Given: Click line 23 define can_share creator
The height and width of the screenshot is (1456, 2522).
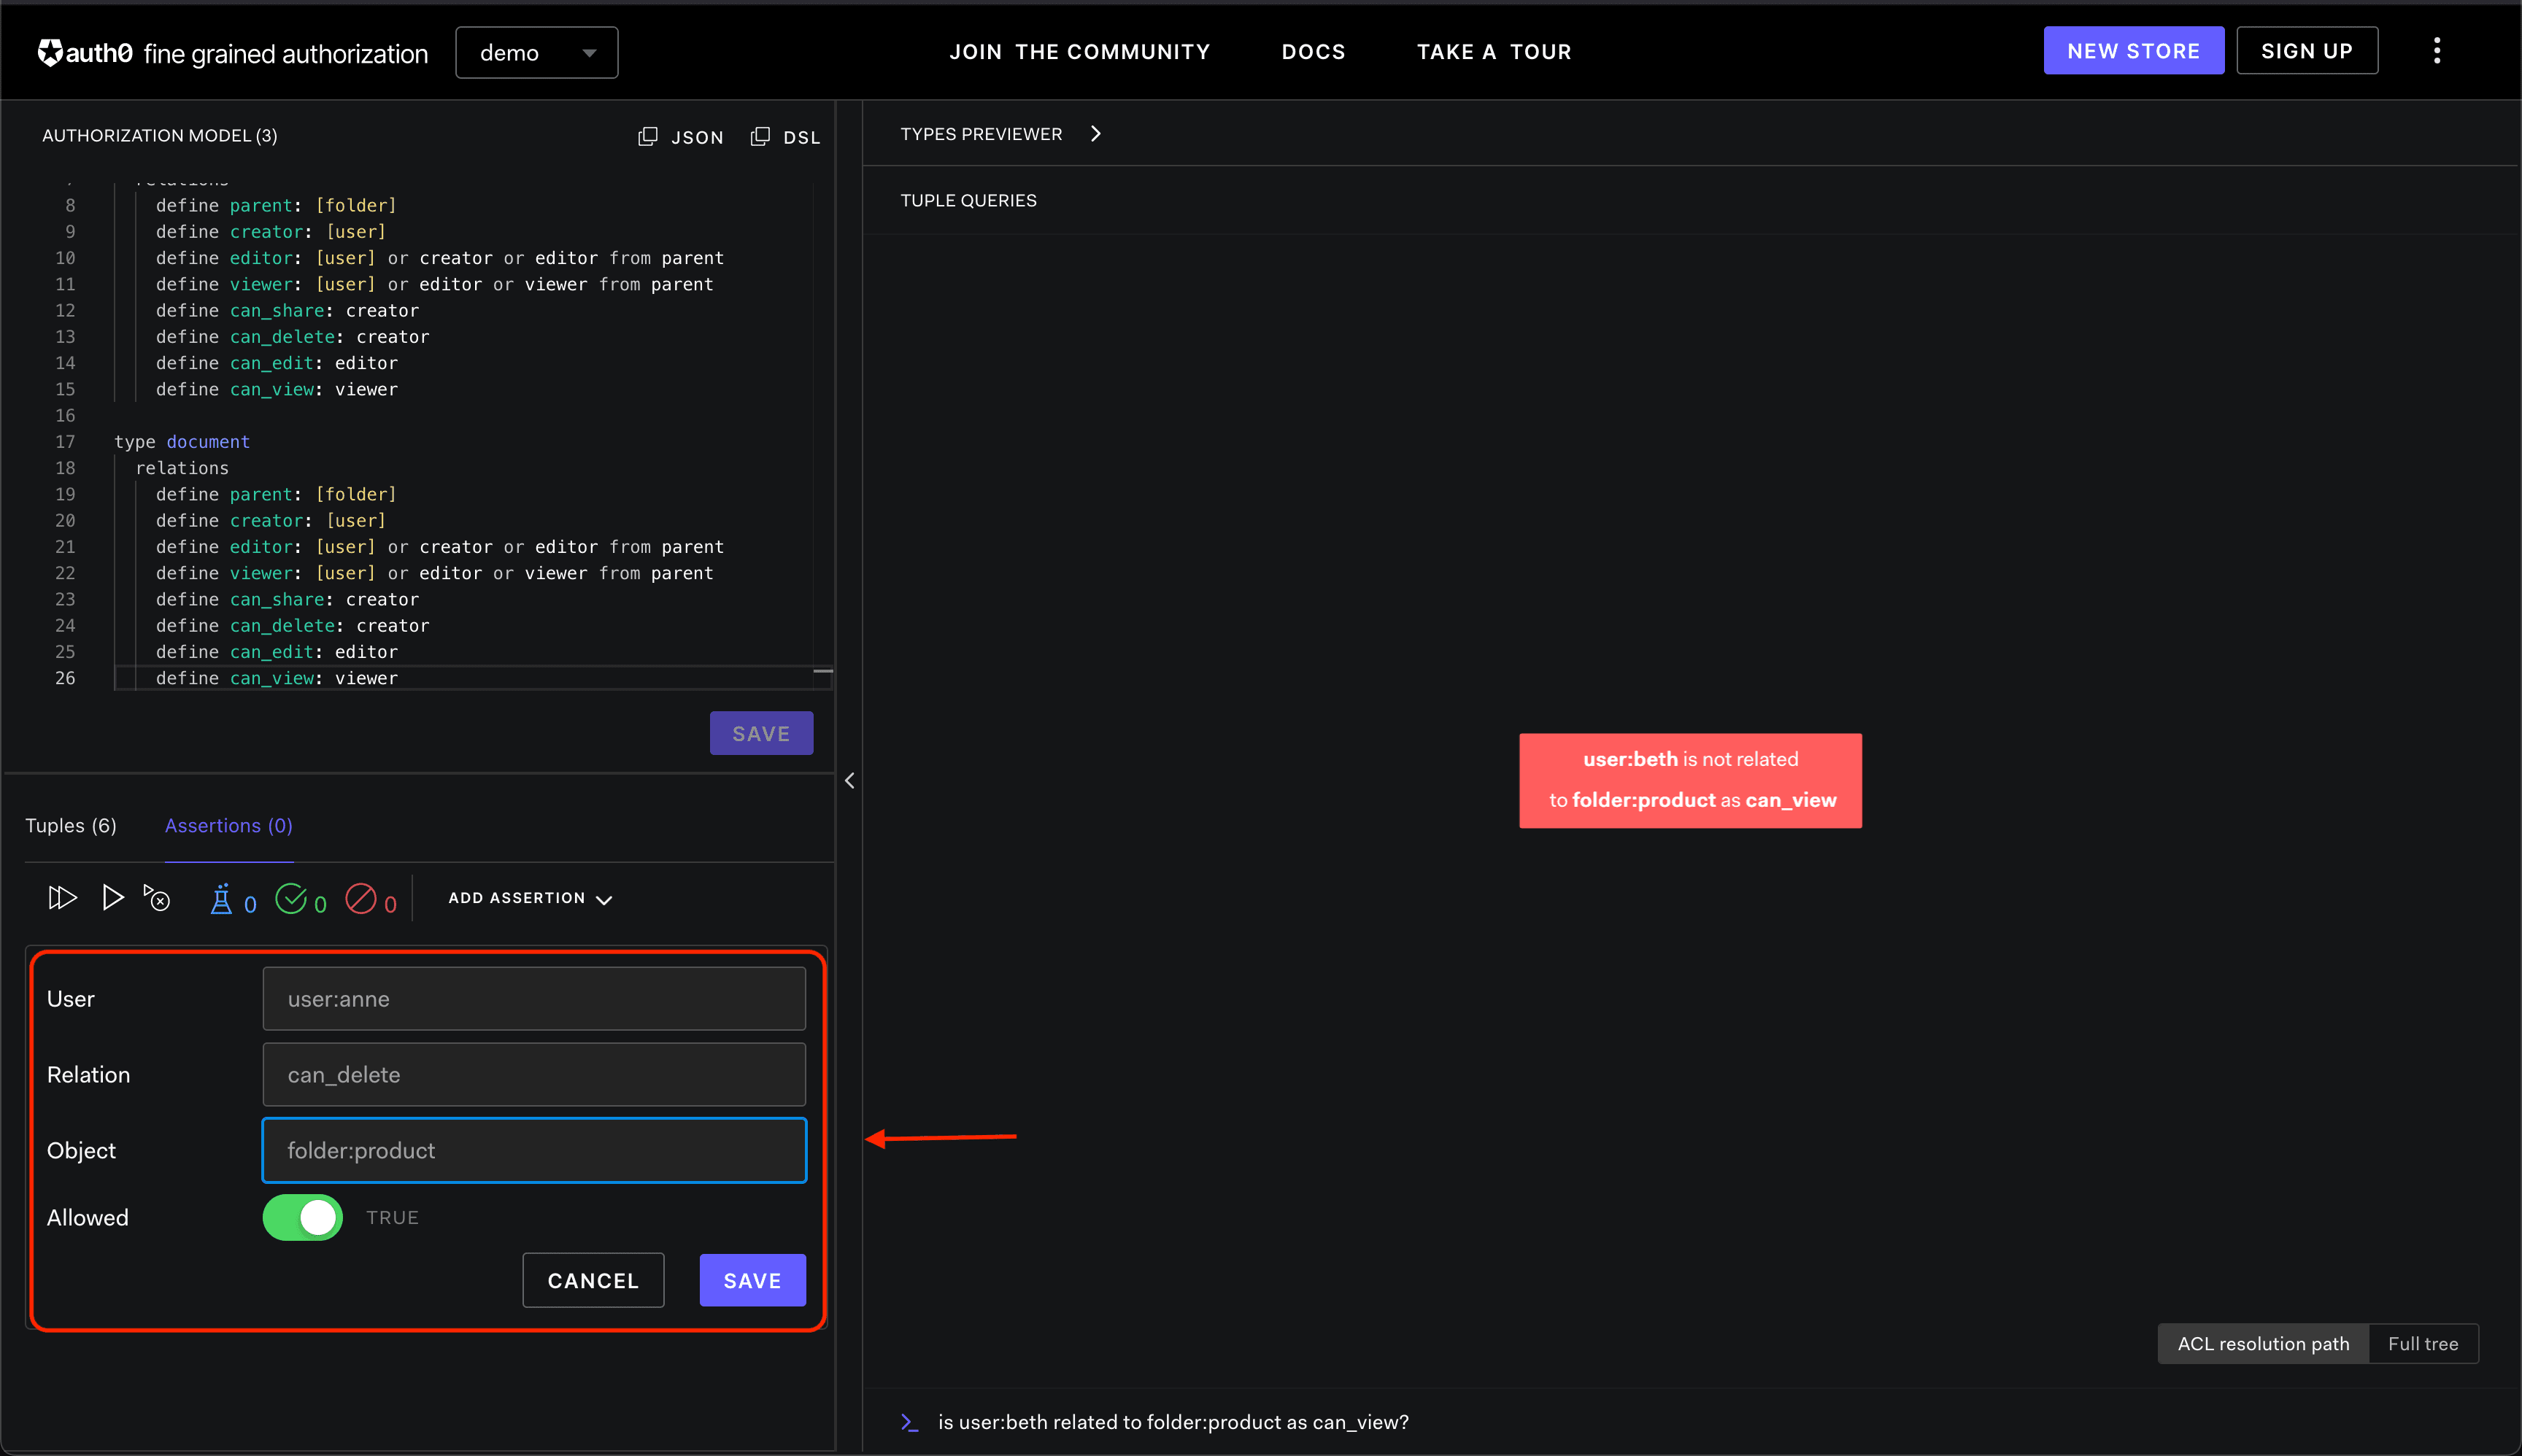Looking at the screenshot, I should click(x=287, y=600).
